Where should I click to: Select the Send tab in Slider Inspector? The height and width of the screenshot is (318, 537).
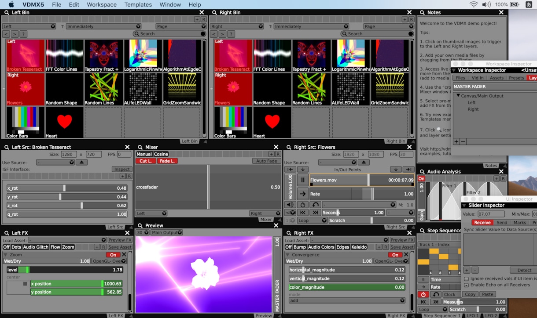502,223
